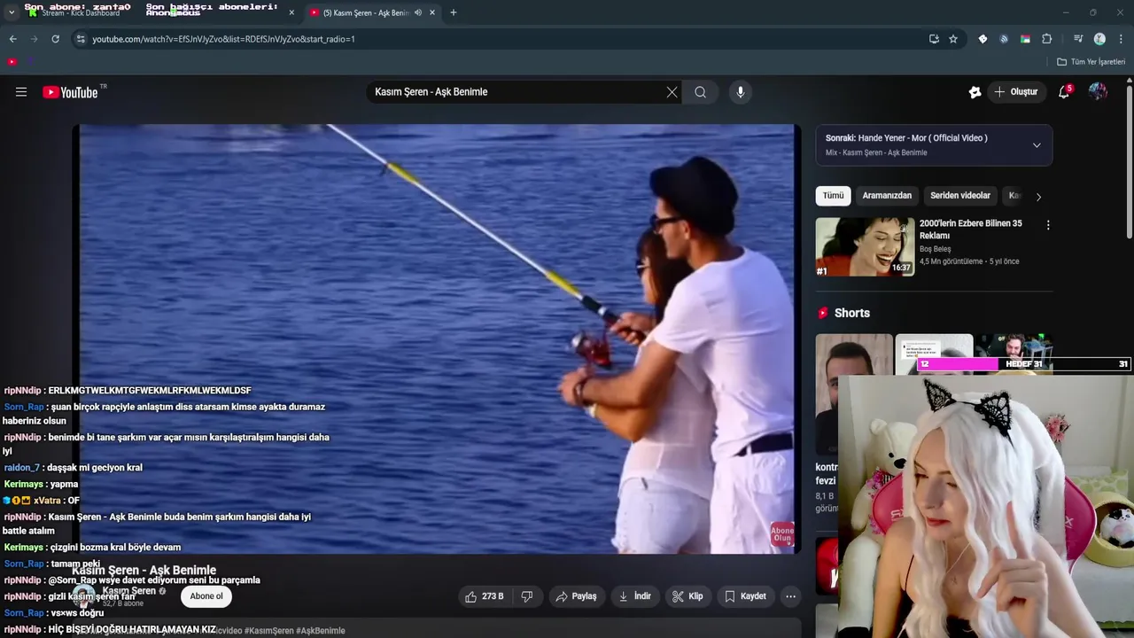Viewport: 1134px width, 638px height.
Task: Open Tüm Yer İşaretleri bookmarks folder
Action: pyautogui.click(x=1091, y=62)
